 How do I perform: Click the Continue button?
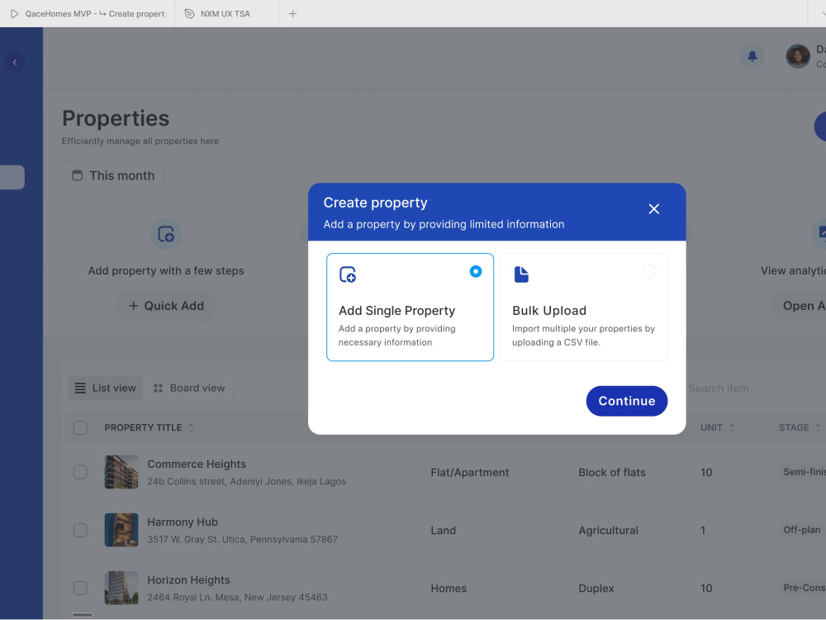[626, 401]
